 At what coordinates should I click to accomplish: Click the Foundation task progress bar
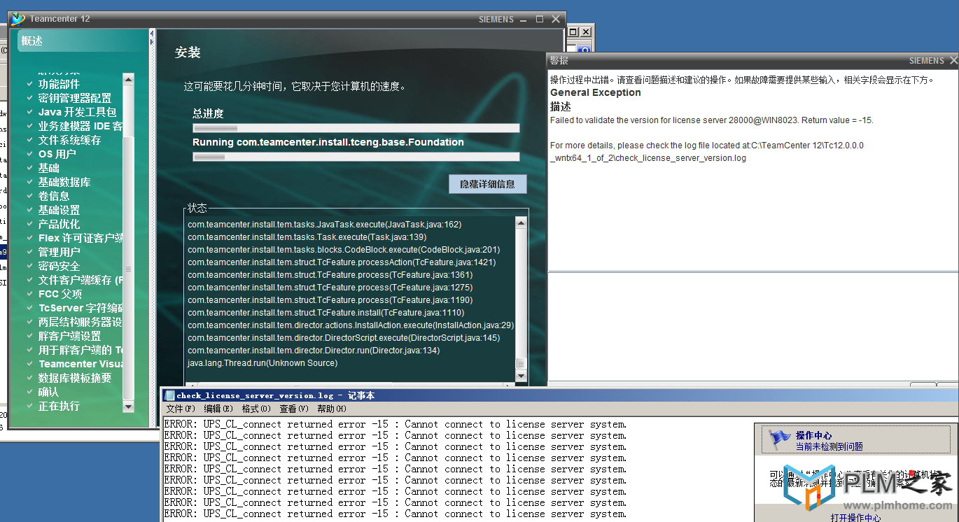[356, 157]
